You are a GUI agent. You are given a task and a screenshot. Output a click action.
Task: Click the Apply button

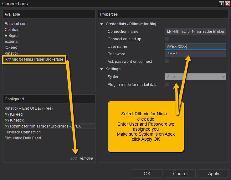pos(213,174)
